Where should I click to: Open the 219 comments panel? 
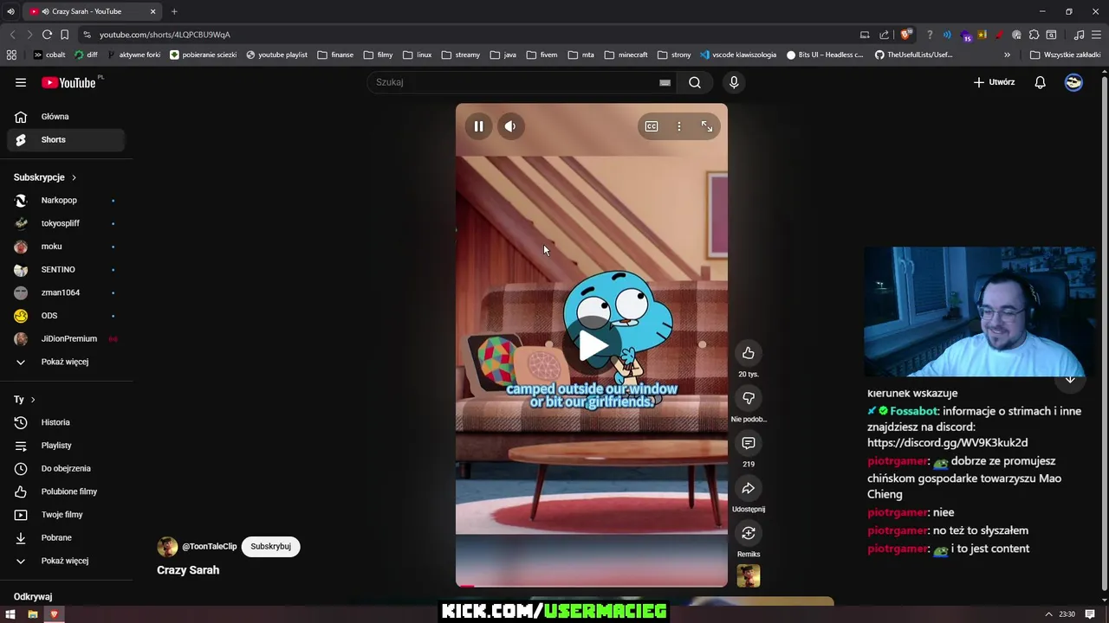749,443
